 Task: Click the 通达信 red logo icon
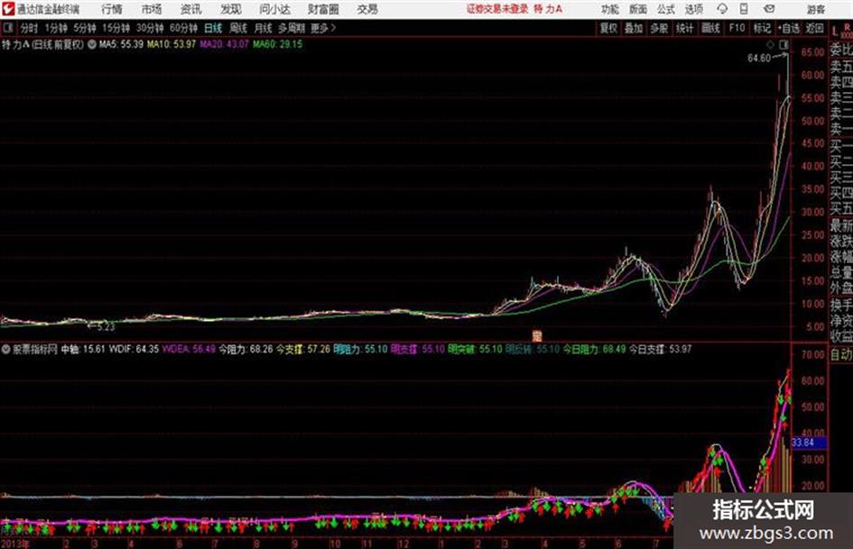point(8,9)
